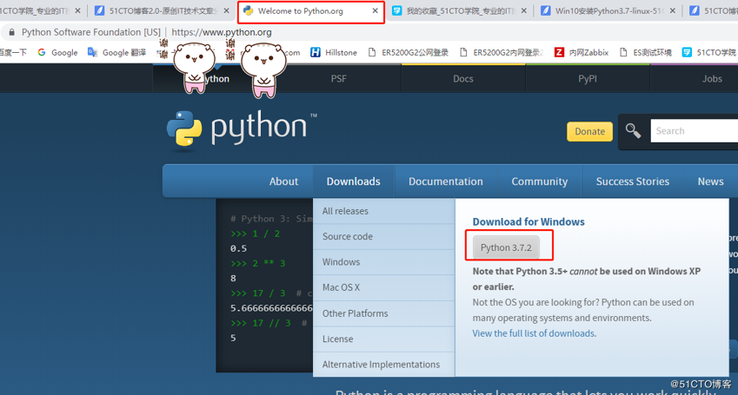Open the About main menu item
The height and width of the screenshot is (395, 738).
tap(283, 181)
